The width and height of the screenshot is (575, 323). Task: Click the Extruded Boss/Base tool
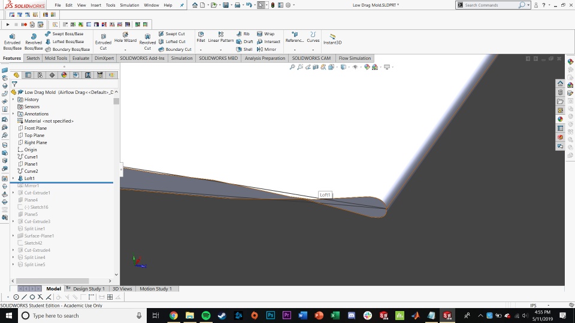[x=12, y=41]
